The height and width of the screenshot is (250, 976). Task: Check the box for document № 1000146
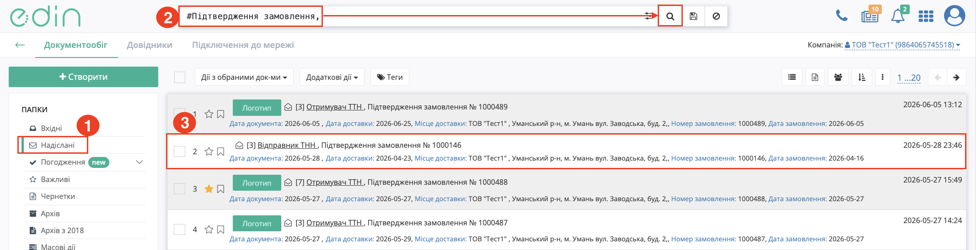179,151
